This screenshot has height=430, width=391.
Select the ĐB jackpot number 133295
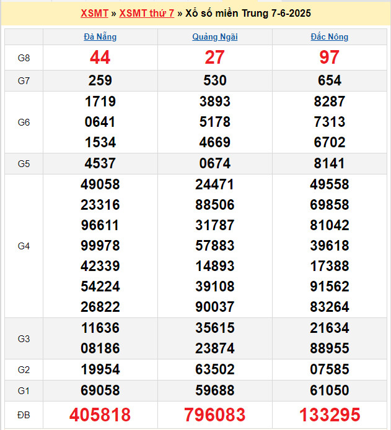coord(330,415)
